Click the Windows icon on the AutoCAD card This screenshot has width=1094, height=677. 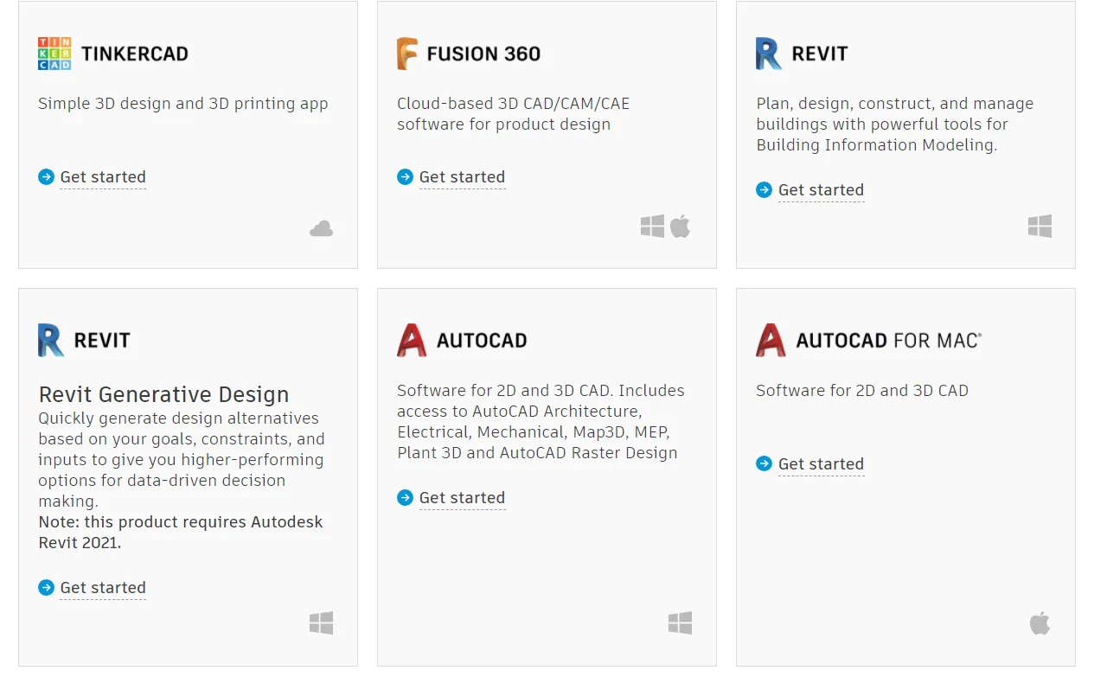pos(681,622)
